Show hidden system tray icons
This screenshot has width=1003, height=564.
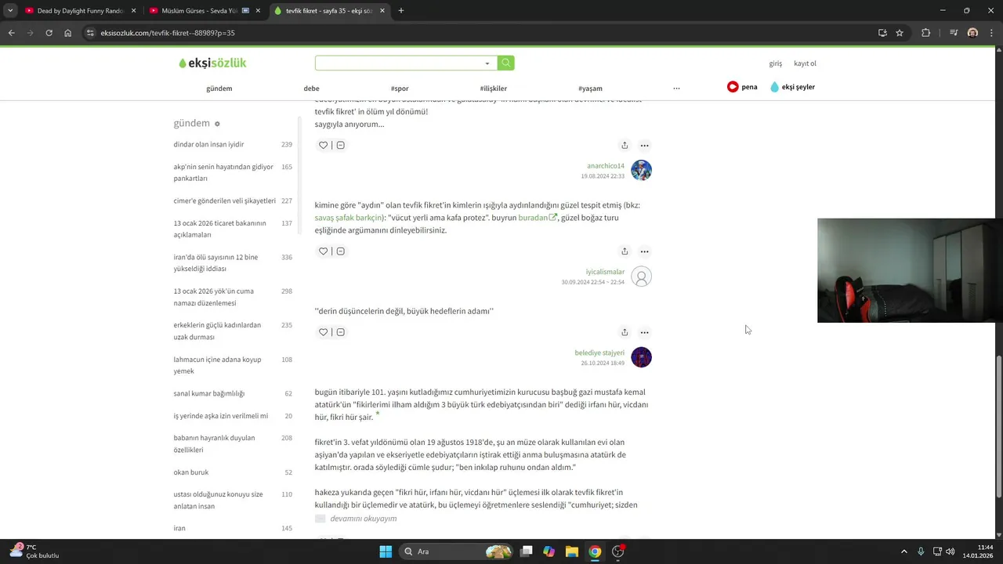903,551
